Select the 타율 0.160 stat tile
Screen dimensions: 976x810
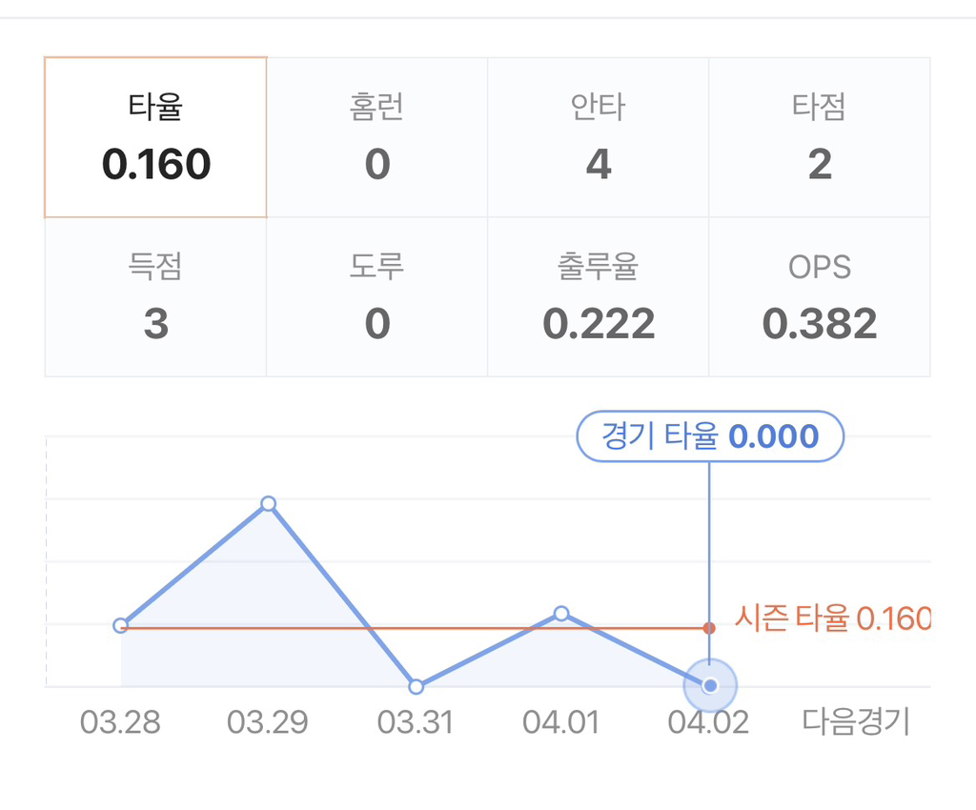pos(155,138)
